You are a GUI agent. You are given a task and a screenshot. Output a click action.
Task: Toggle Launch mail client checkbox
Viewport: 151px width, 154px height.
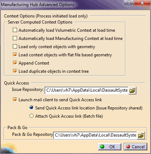click(x=15, y=99)
